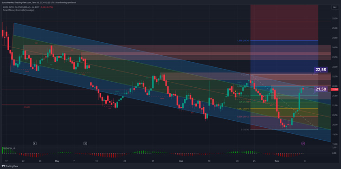Open the first earnings 'E' marker

point(35,143)
